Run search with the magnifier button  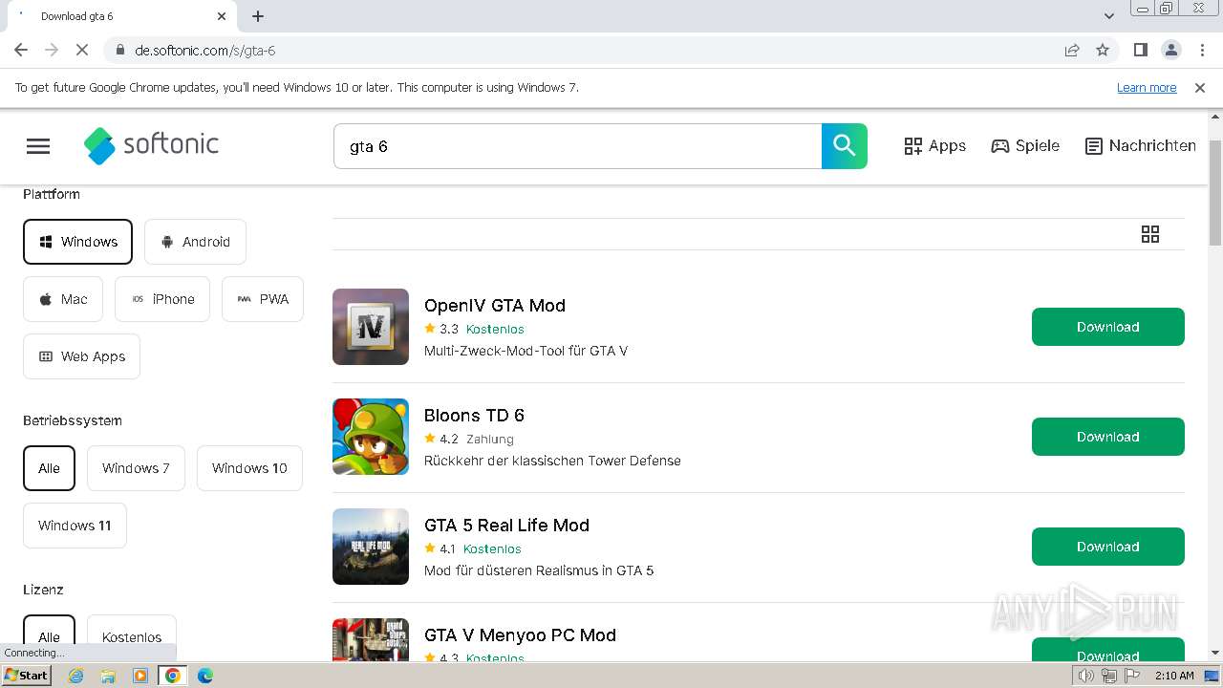point(845,146)
